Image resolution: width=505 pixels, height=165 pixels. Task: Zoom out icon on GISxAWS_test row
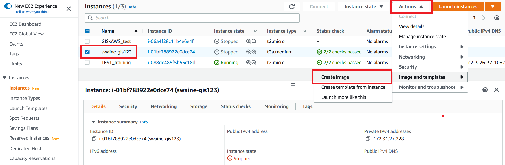point(254,41)
